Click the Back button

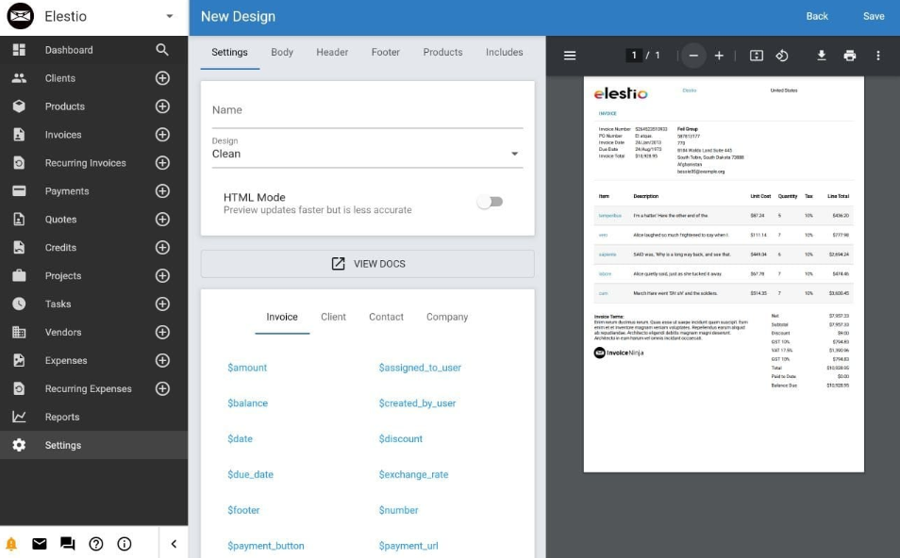point(817,17)
